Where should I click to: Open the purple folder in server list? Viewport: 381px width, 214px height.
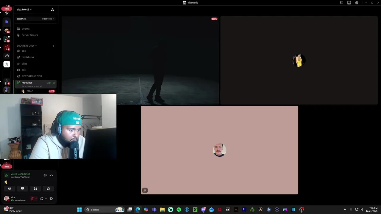tap(7, 22)
